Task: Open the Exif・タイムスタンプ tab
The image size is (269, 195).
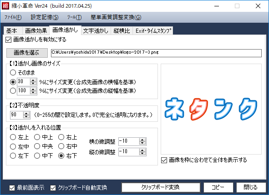Action: coord(153,30)
